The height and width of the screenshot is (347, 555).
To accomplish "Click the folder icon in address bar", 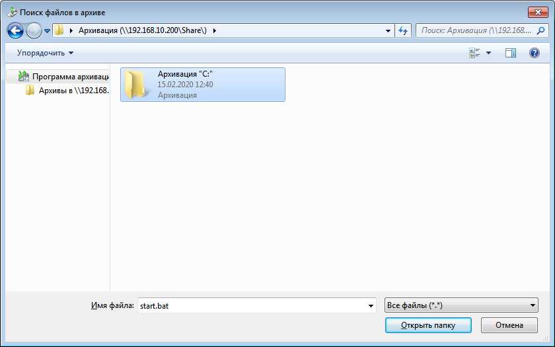I will (x=59, y=30).
